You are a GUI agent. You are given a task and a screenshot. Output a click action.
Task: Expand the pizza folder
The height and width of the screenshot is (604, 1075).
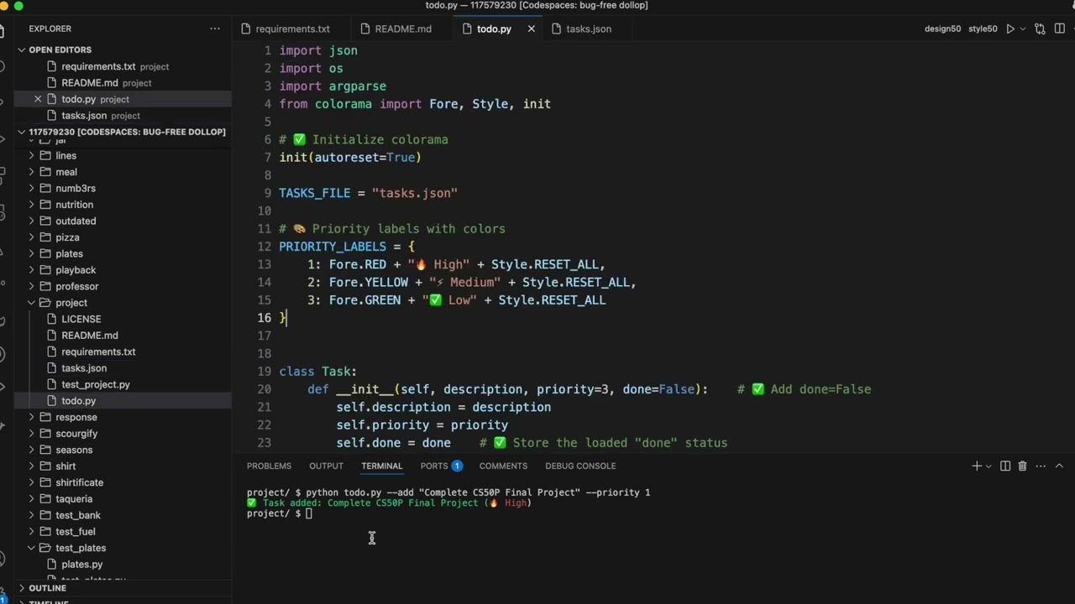pyautogui.click(x=67, y=237)
